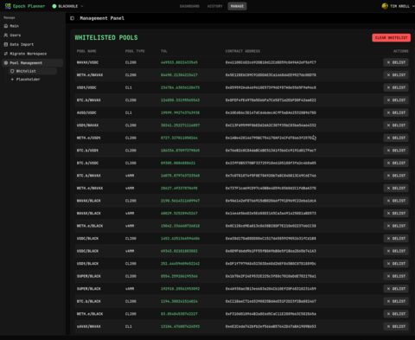Delist the WETH.e/BLACK CL200 pool
The image size is (415, 340).
pyautogui.click(x=396, y=314)
